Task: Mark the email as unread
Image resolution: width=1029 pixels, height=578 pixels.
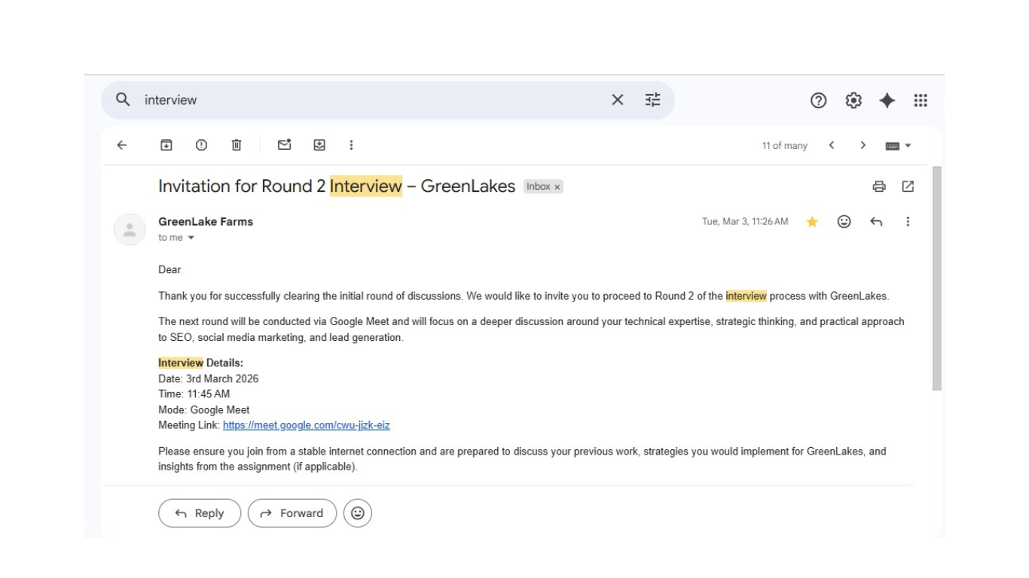Action: pyautogui.click(x=285, y=144)
